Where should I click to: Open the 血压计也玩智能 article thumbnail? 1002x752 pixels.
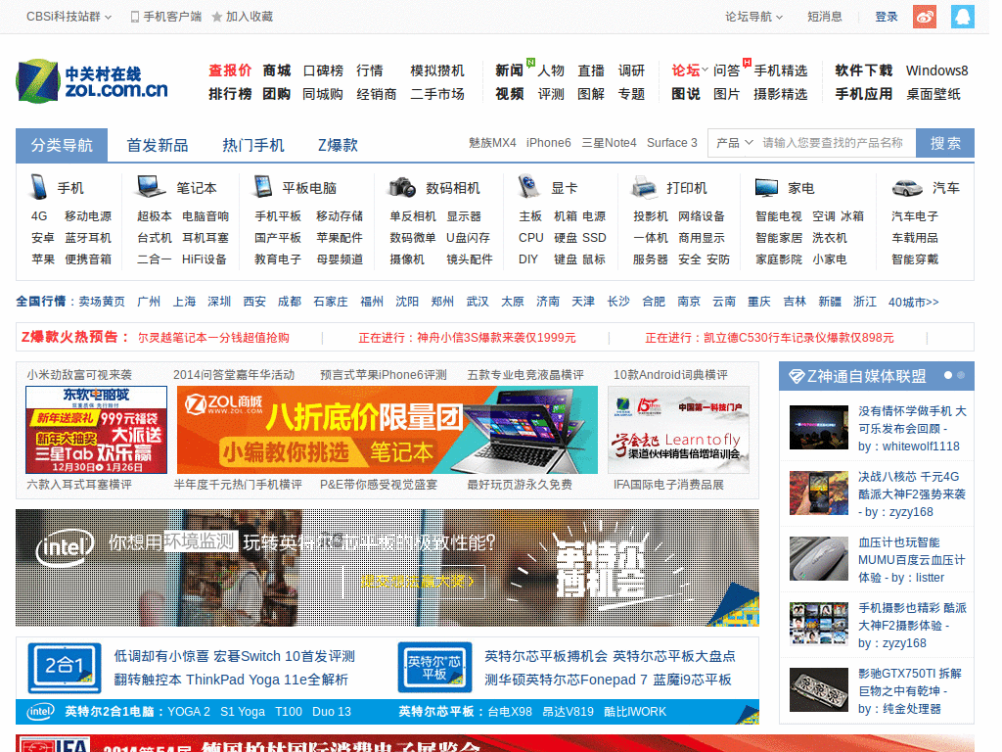click(819, 558)
